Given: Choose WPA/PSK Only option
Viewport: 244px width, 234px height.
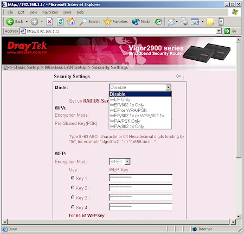Looking at the screenshot, I should click(x=140, y=121).
